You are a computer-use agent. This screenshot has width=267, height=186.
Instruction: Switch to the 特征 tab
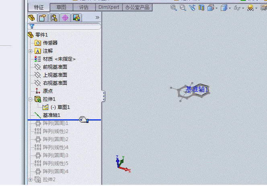click(39, 7)
